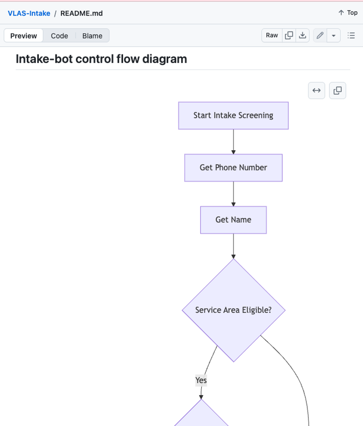Expand diagram width with the arrows icon
The height and width of the screenshot is (426, 363).
point(317,90)
